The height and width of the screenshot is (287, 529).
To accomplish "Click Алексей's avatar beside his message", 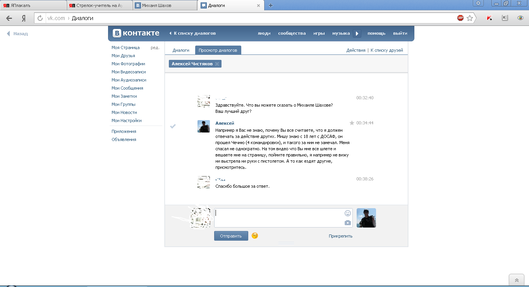I will (x=204, y=126).
